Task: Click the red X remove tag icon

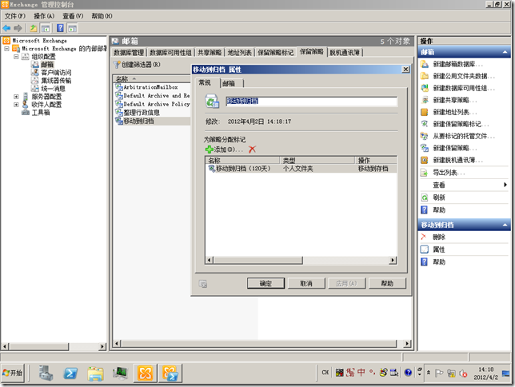Action: tap(252, 150)
